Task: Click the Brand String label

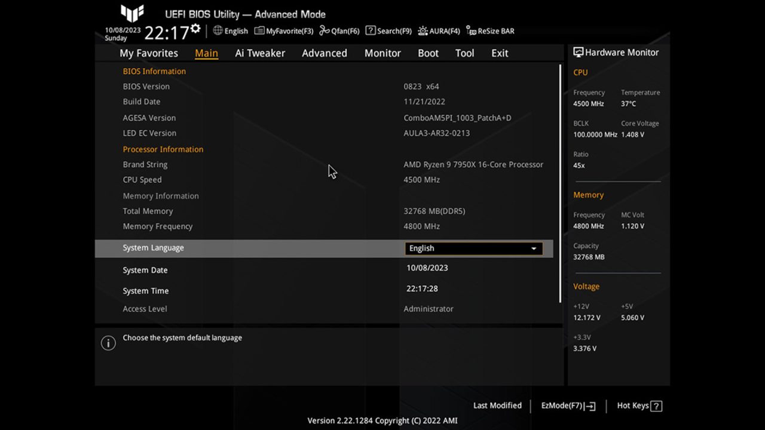Action: [145, 165]
